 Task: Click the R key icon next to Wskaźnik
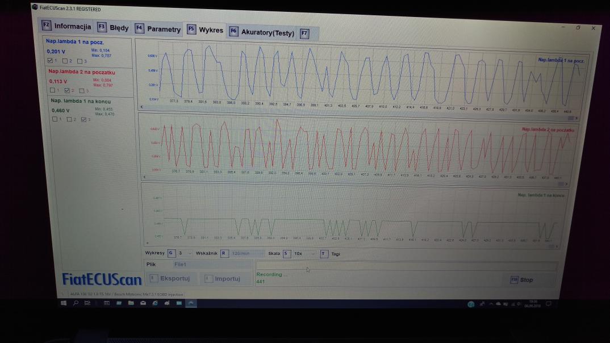click(x=224, y=253)
